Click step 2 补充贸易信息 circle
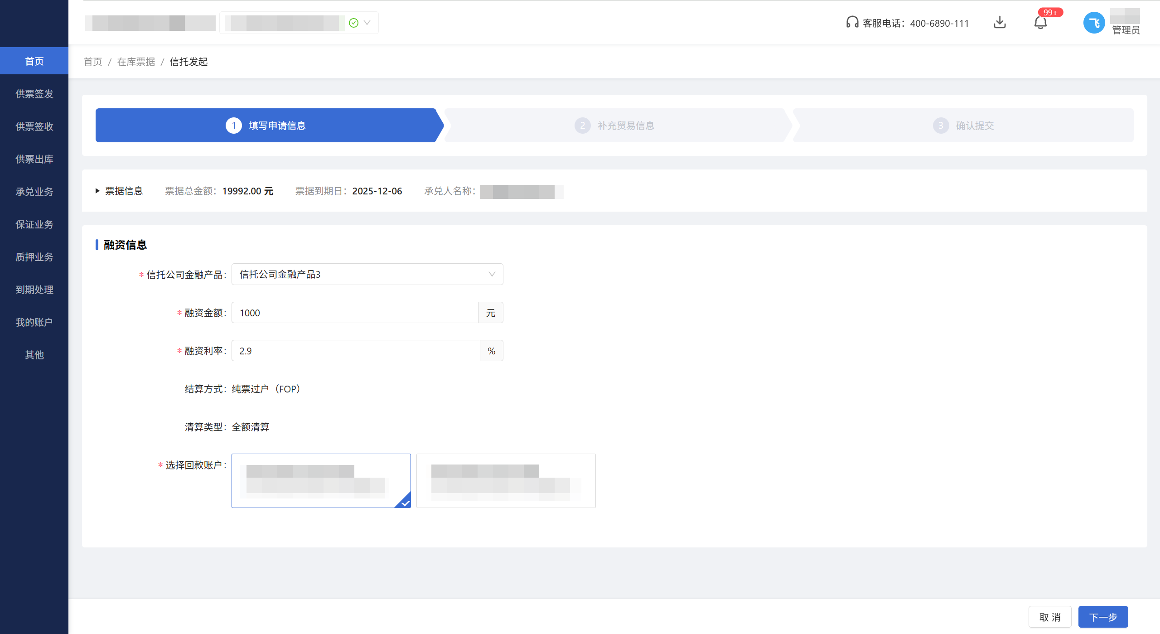 coord(582,126)
